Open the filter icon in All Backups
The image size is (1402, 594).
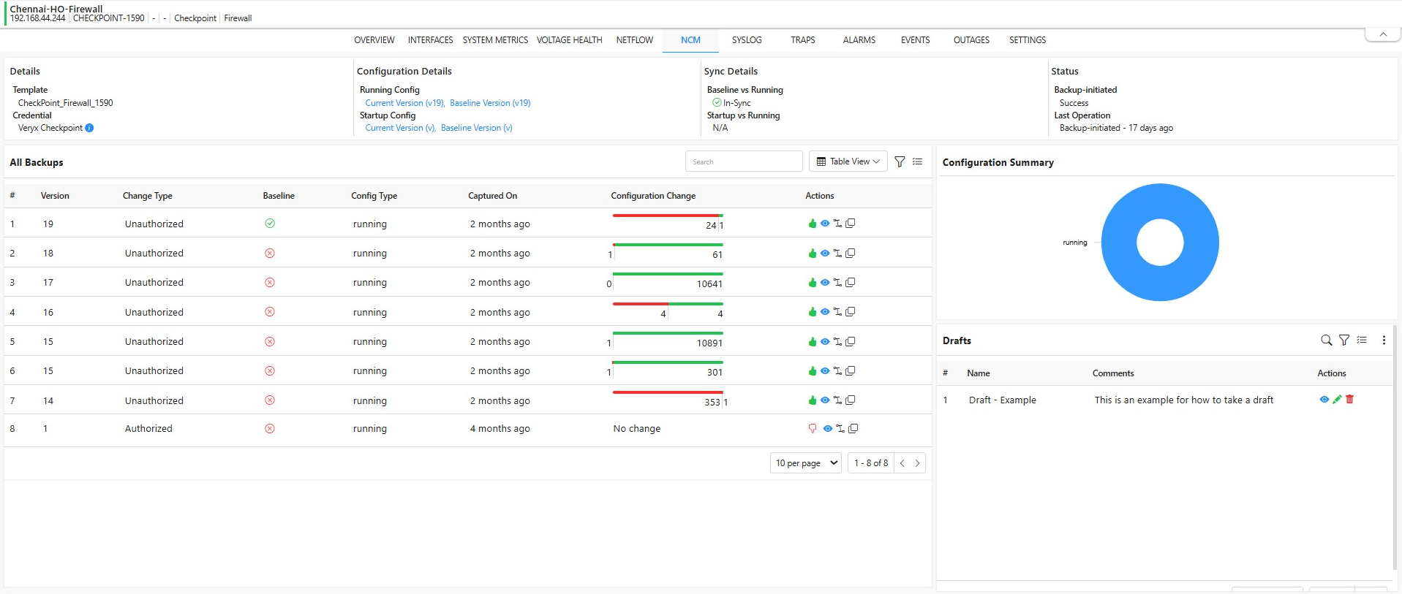click(900, 161)
